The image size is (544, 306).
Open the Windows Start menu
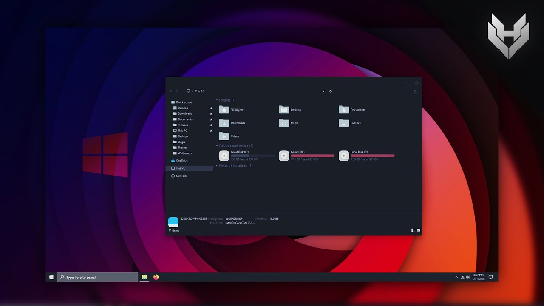[51, 277]
